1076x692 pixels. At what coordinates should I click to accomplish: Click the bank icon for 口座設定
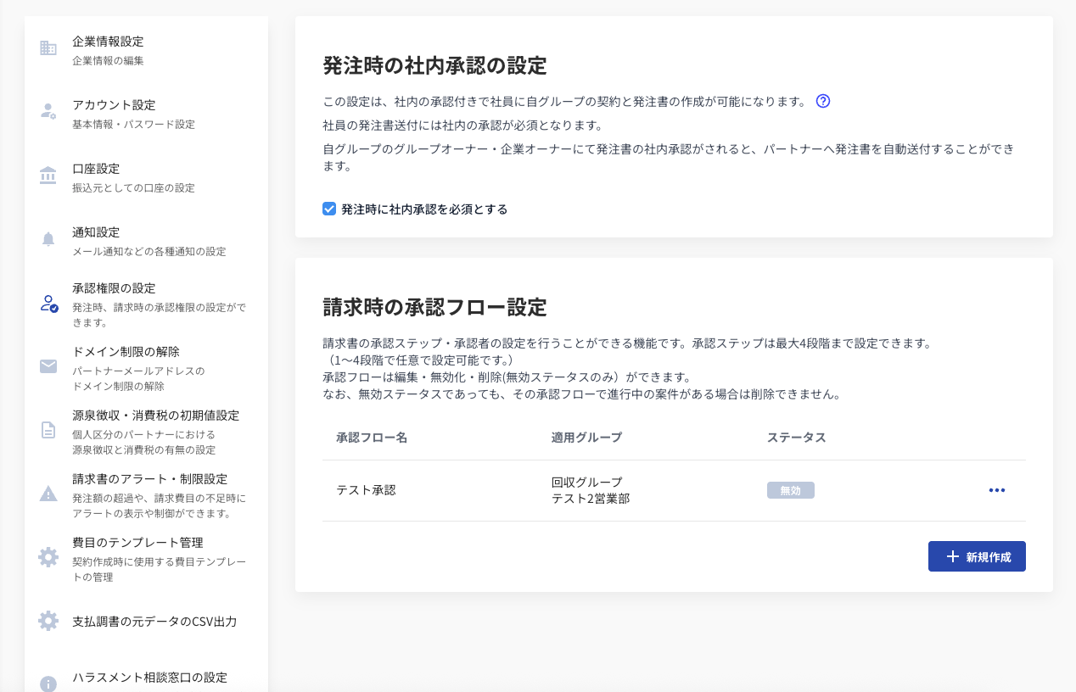(x=48, y=176)
